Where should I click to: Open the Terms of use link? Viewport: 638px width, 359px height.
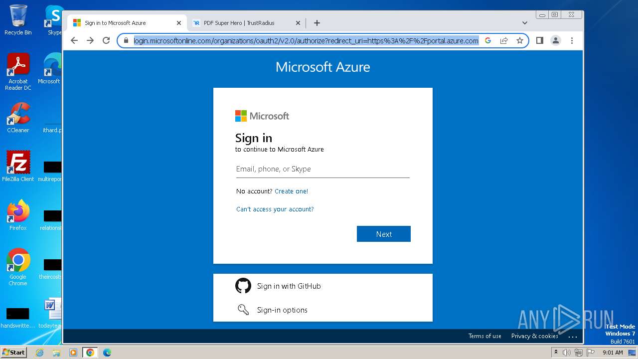coord(484,336)
